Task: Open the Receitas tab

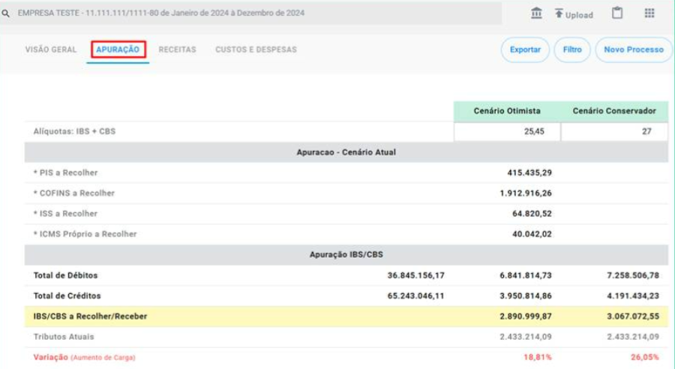Action: click(177, 49)
